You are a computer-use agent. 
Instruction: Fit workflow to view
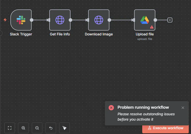[10, 128]
